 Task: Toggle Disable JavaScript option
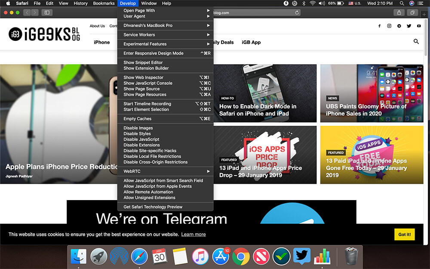click(166, 139)
